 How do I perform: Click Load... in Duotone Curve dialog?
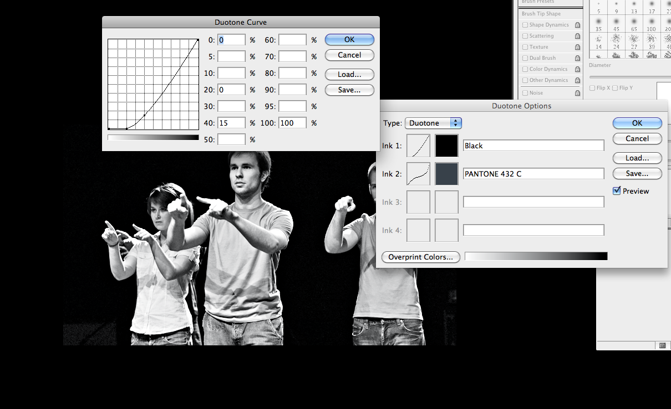click(349, 74)
